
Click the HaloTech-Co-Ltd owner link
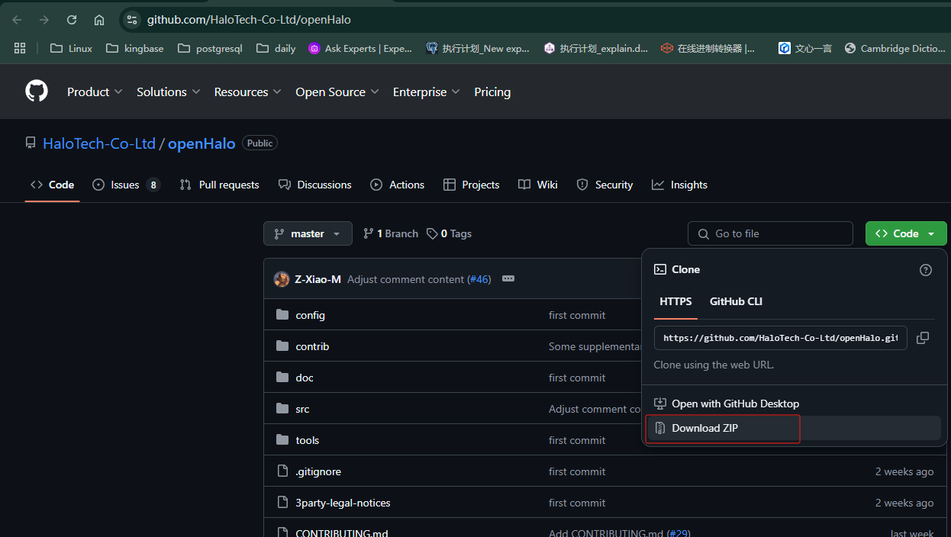pos(99,143)
